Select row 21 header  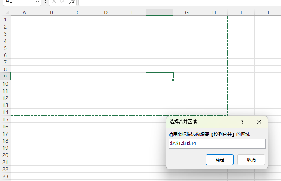coord(5,162)
